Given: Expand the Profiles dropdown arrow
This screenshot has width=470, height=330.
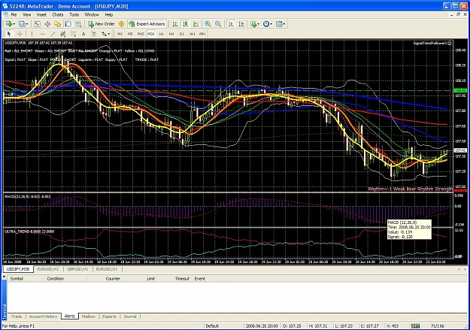Looking at the screenshot, I should tap(27, 24).
